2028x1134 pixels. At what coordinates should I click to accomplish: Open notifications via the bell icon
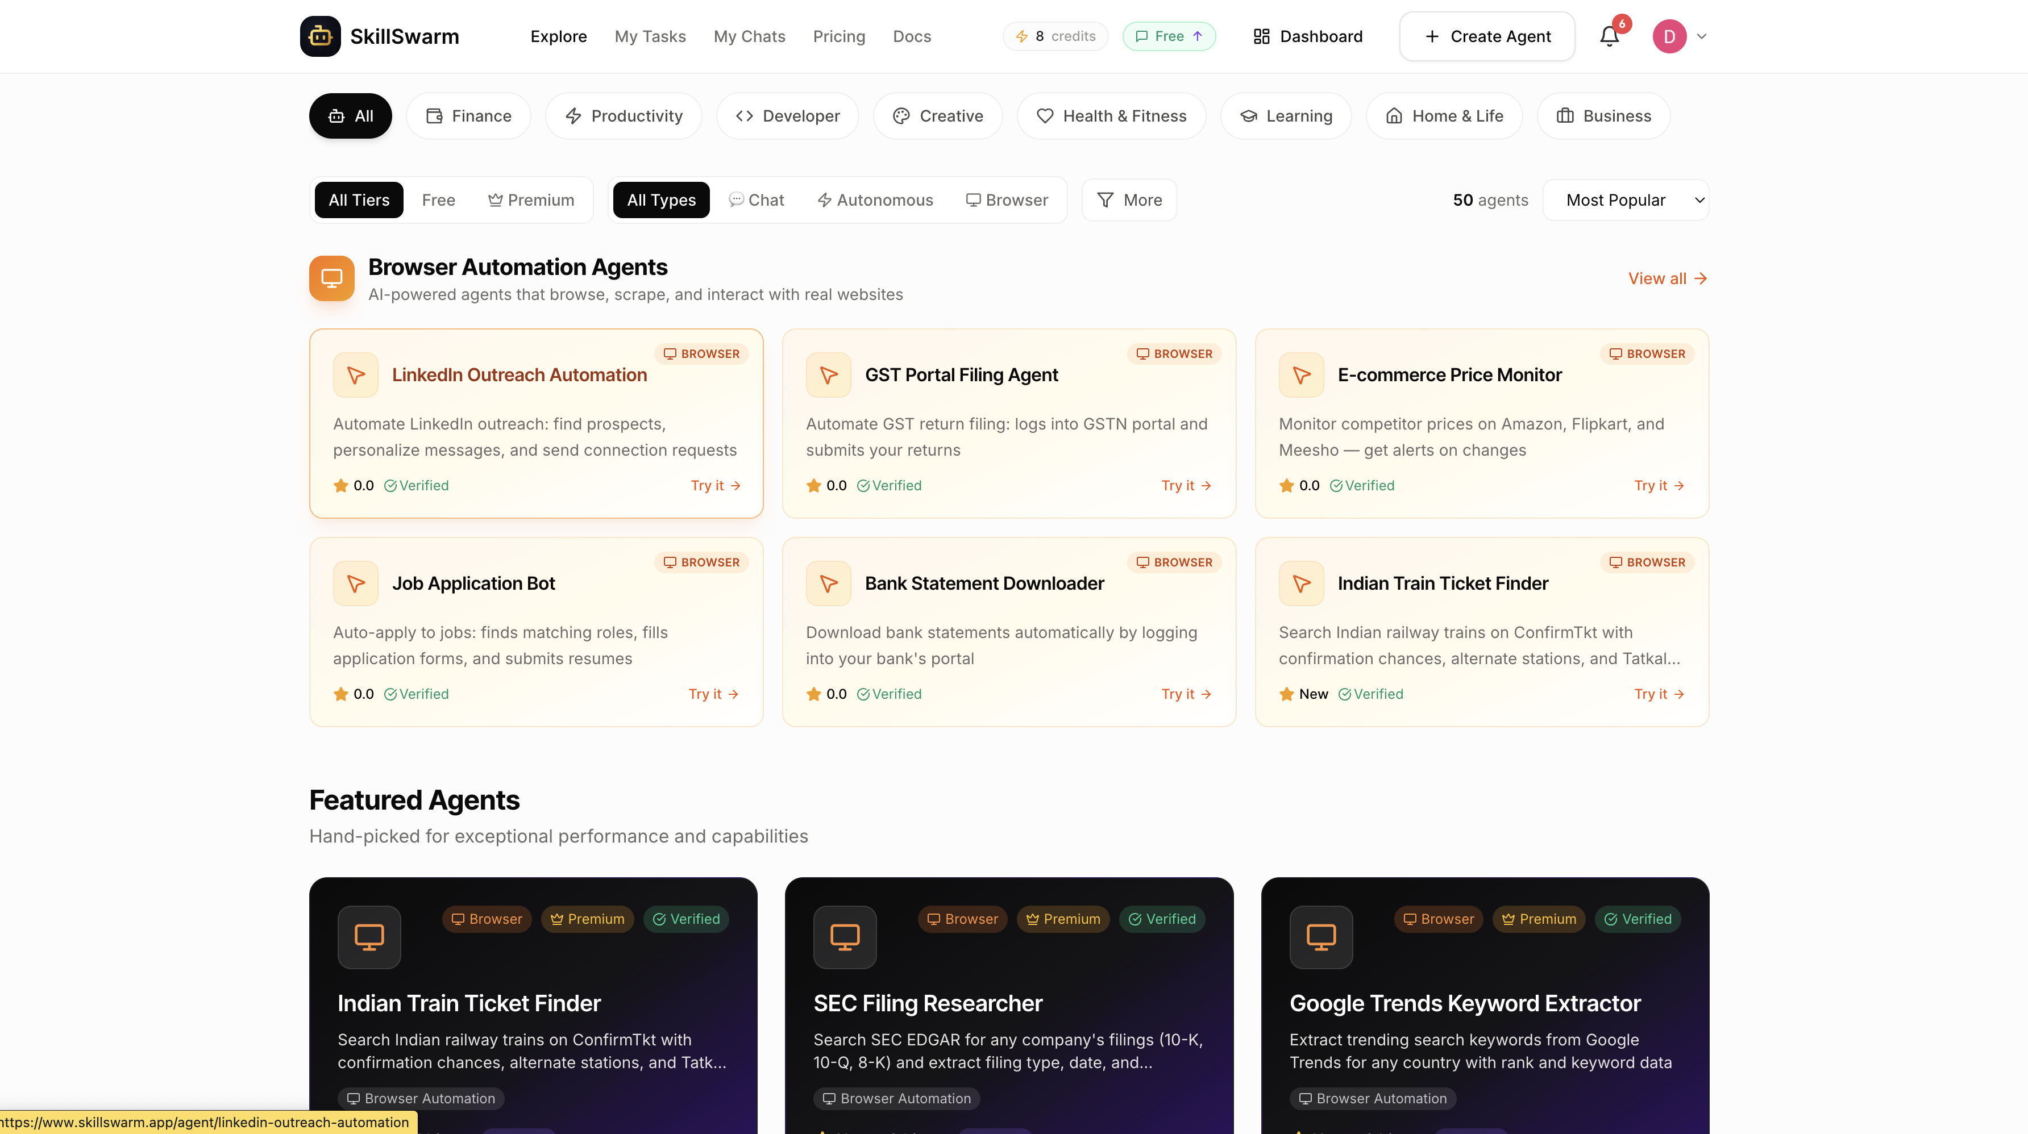(1609, 36)
